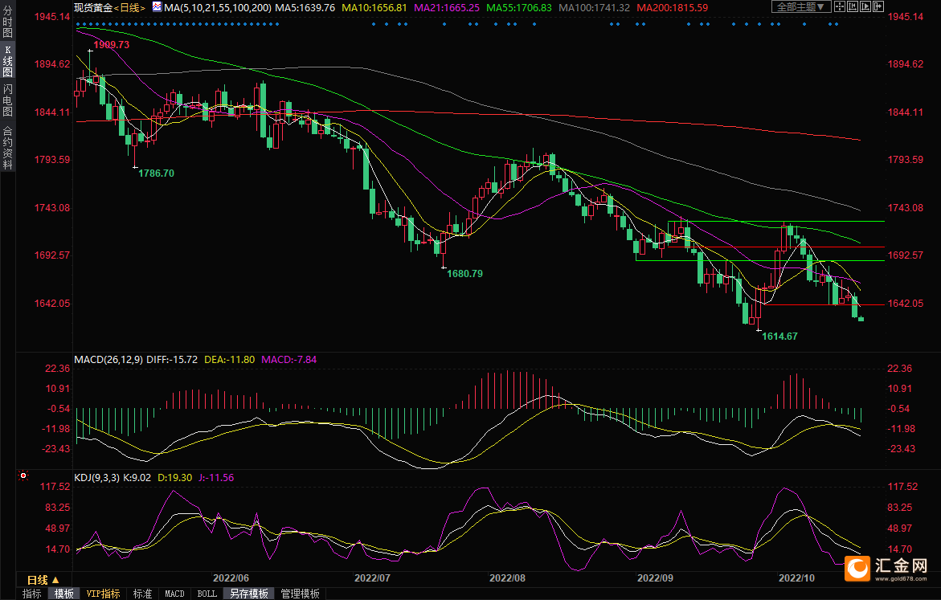Viewport: 941px width, 600px height.
Task: Apply the MACD template
Action: coord(174,594)
